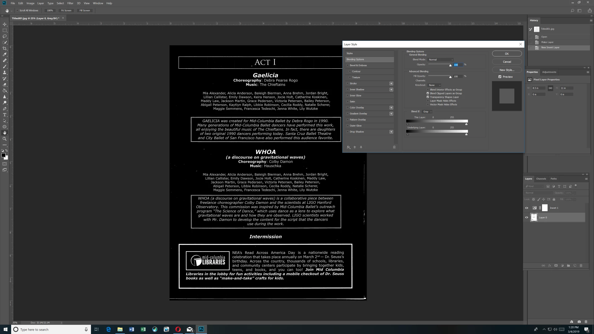Open the Blend Mode dropdown

[441, 60]
